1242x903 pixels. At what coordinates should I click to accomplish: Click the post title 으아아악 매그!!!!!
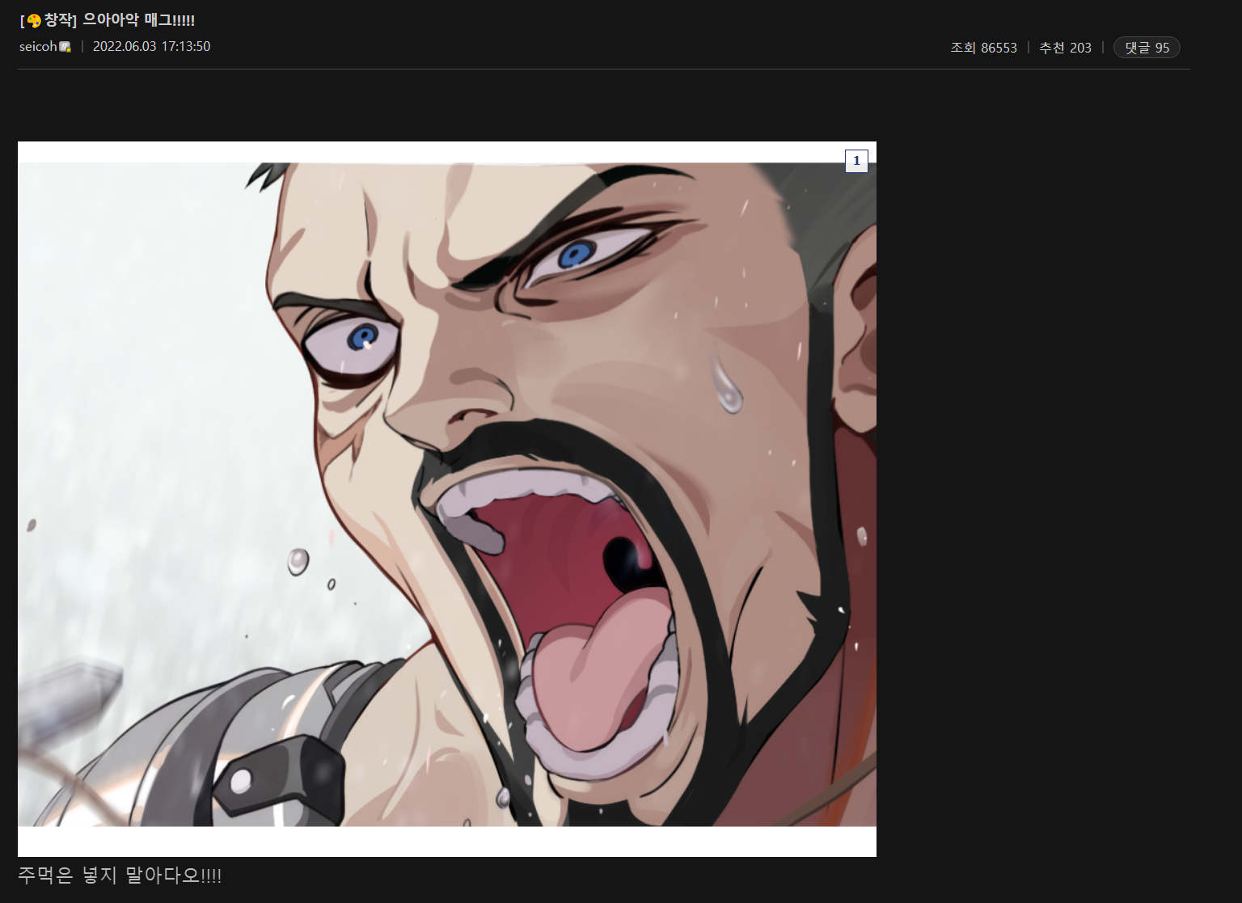tap(138, 20)
